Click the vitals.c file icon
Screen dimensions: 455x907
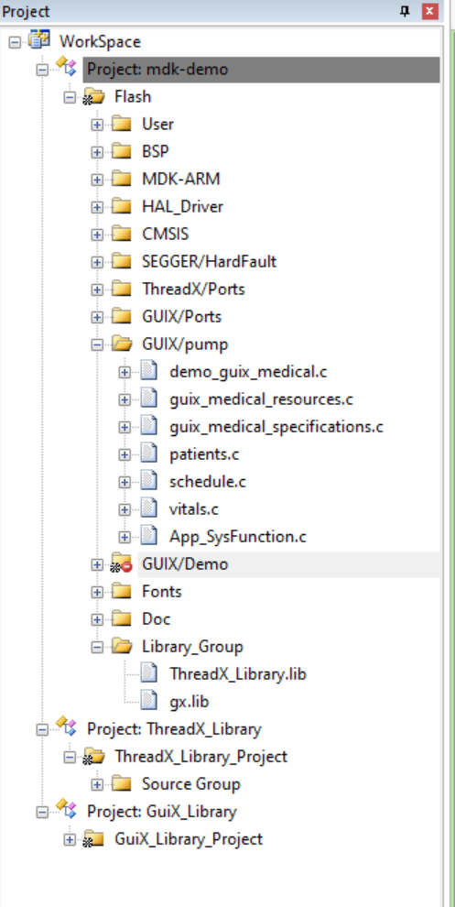point(149,509)
